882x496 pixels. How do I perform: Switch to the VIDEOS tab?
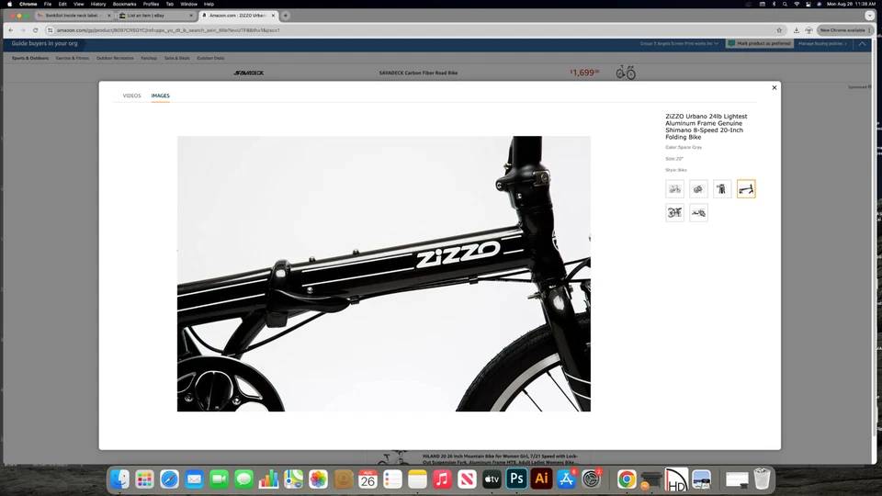click(x=131, y=96)
